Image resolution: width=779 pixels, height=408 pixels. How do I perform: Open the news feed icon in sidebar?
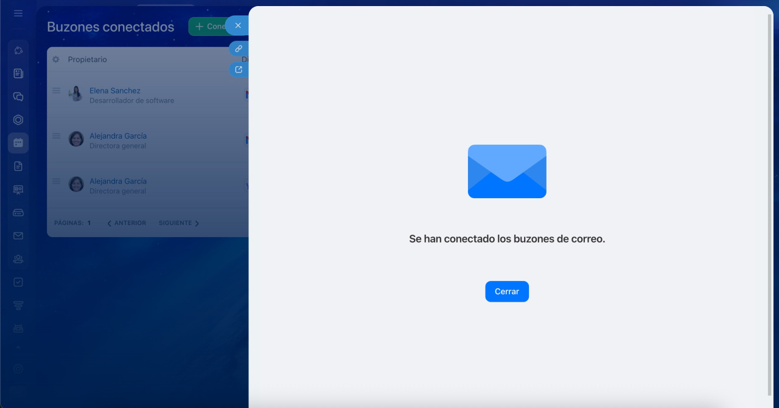pyautogui.click(x=18, y=74)
